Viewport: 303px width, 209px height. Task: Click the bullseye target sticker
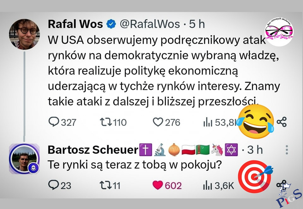coord(255,177)
